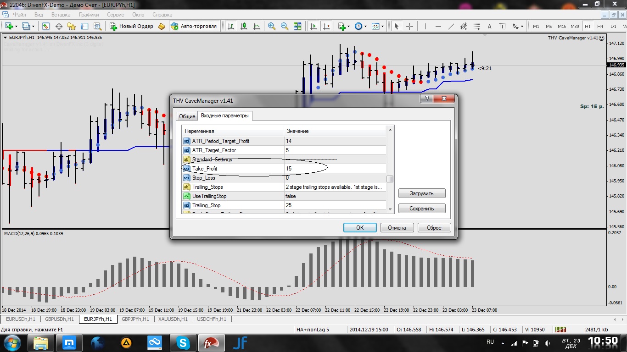Toggle the H4 timeframe button

[600, 26]
